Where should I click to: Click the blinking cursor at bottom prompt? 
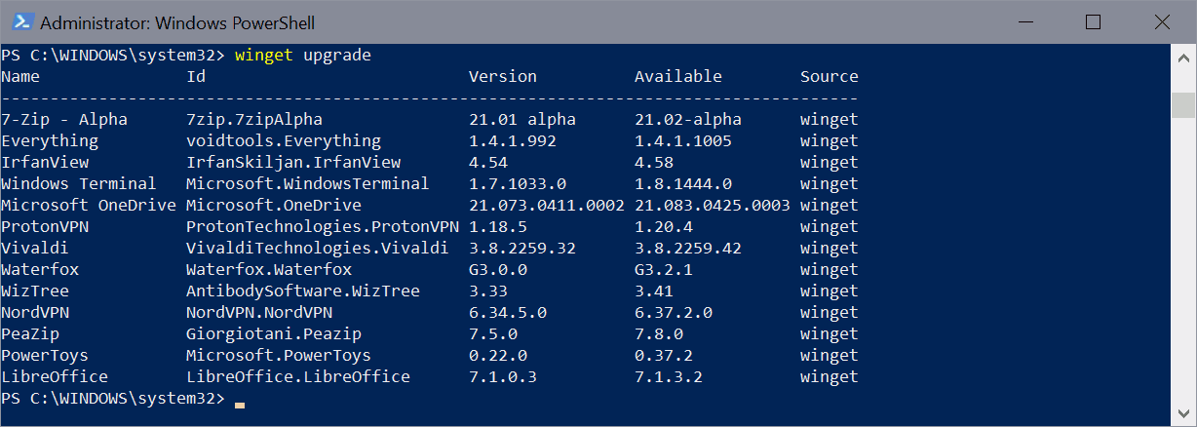click(x=240, y=402)
